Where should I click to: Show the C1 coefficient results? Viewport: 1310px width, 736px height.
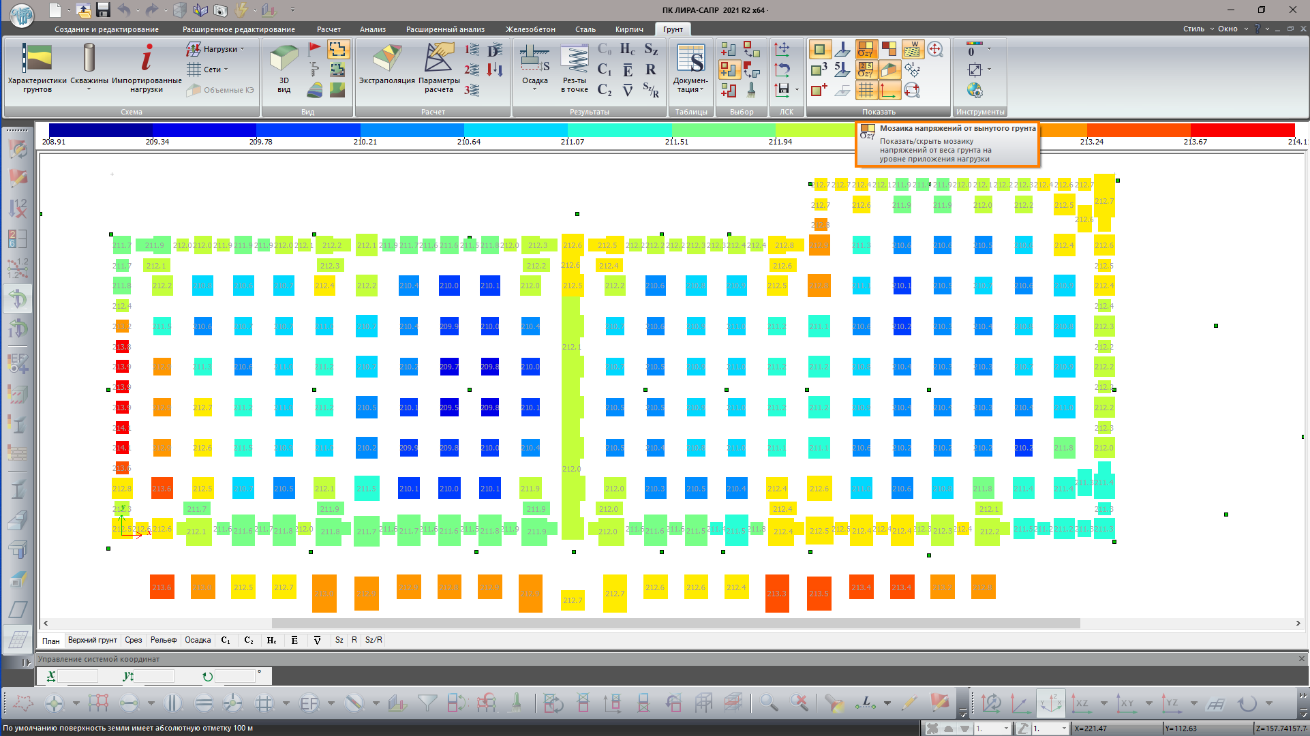[x=604, y=70]
